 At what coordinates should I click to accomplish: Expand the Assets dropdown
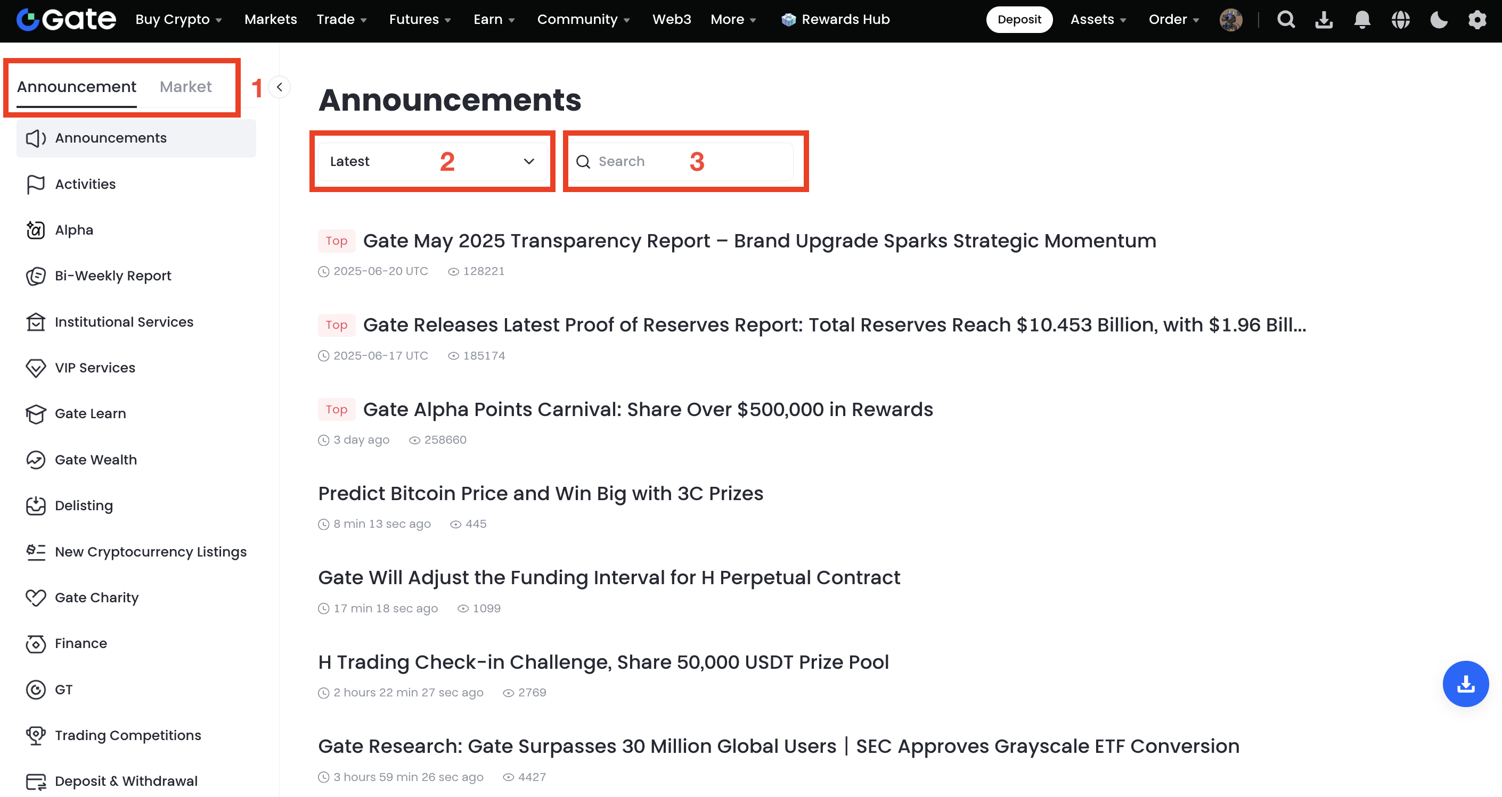1098,19
